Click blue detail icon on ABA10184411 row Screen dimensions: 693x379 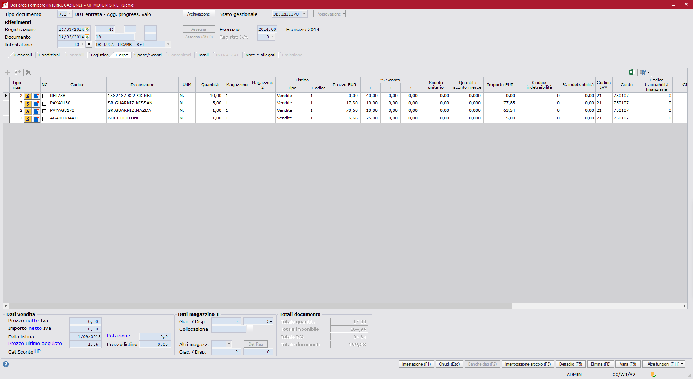coord(36,119)
